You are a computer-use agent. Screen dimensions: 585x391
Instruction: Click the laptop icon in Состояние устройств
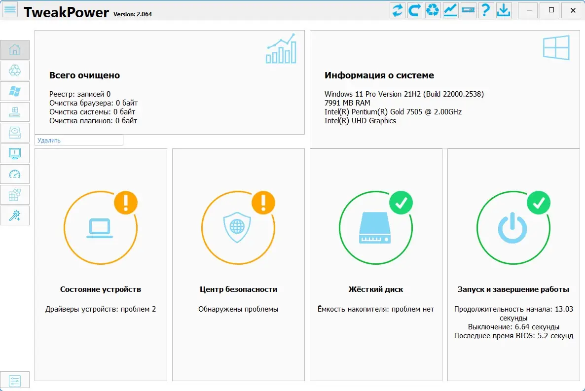point(100,228)
